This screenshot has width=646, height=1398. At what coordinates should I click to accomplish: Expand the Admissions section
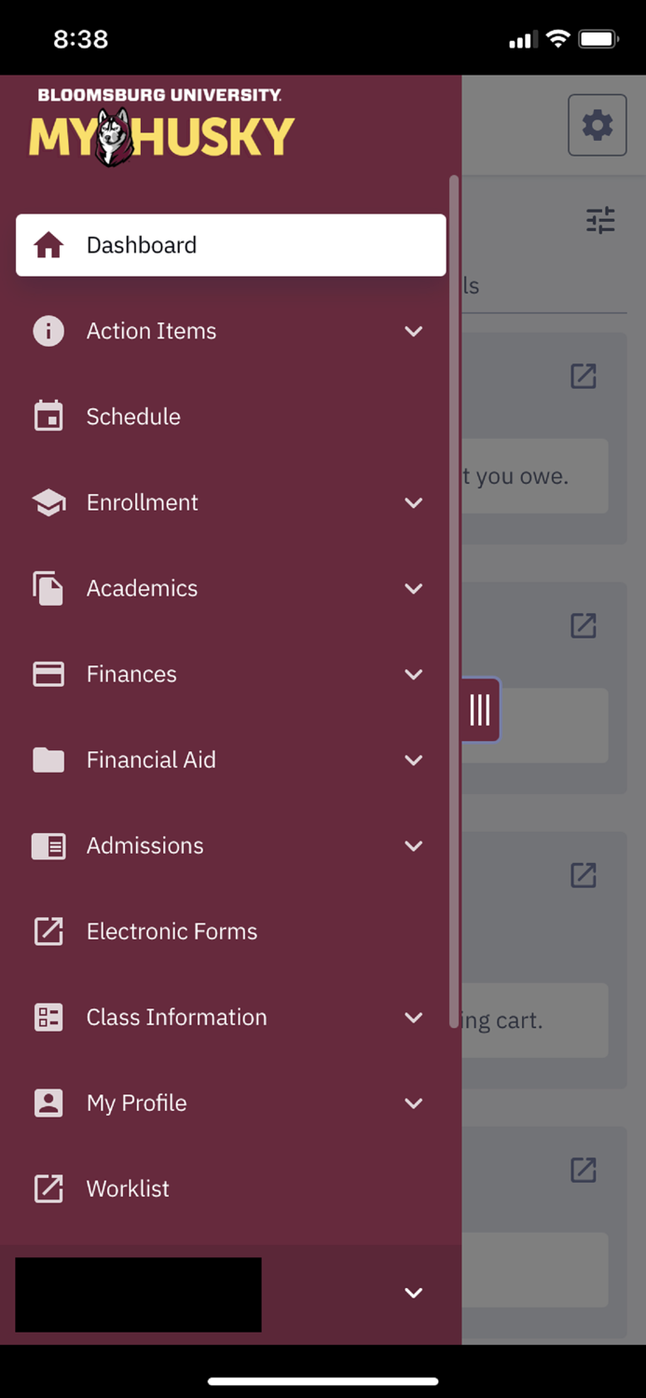(414, 845)
